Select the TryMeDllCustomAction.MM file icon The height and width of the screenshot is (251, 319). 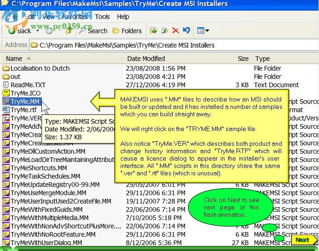tap(6, 151)
